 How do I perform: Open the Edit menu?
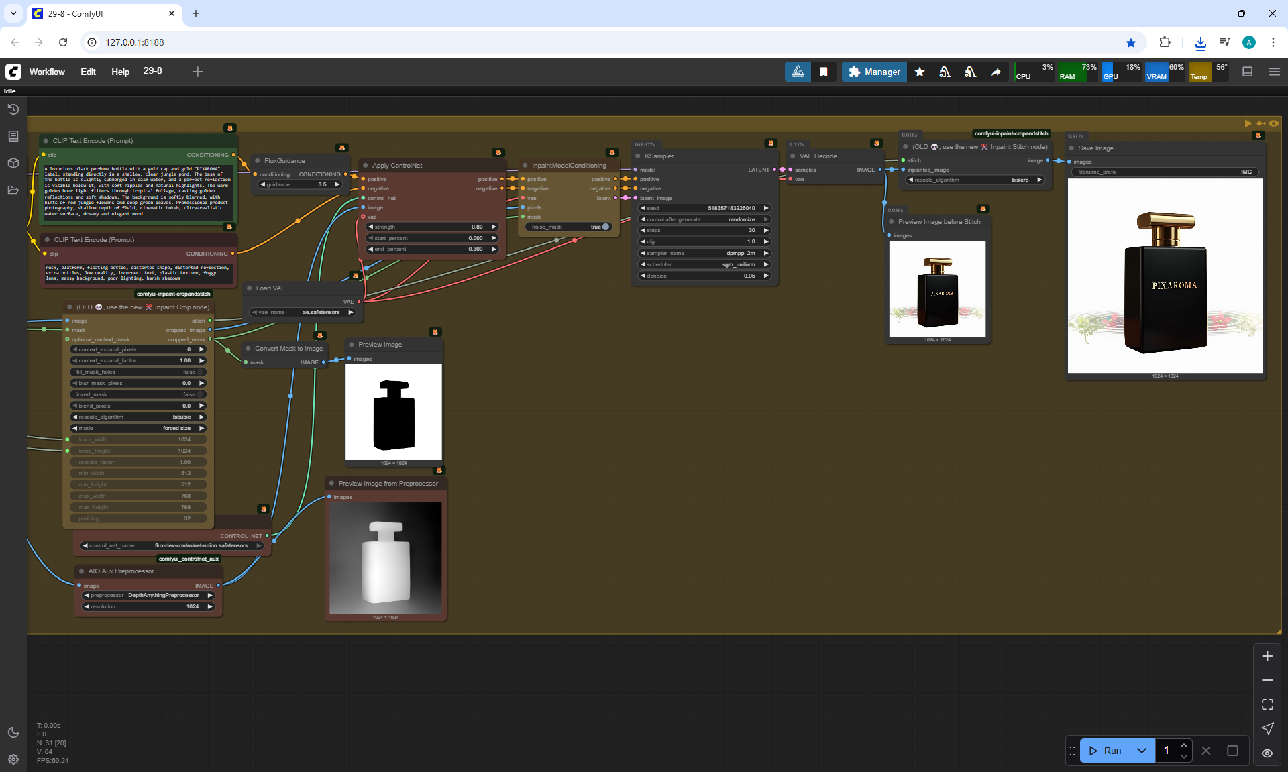88,72
